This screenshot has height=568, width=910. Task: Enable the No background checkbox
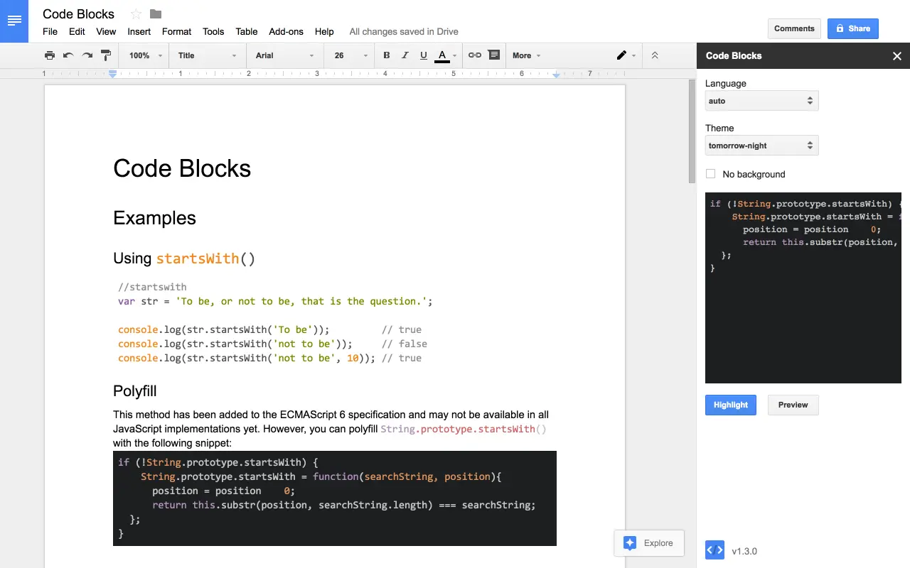710,174
